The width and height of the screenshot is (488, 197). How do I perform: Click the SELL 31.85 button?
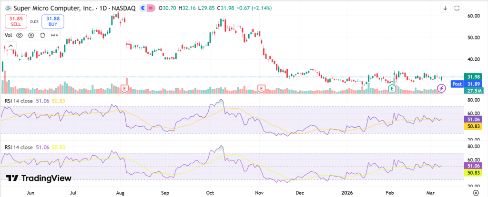tap(16, 21)
